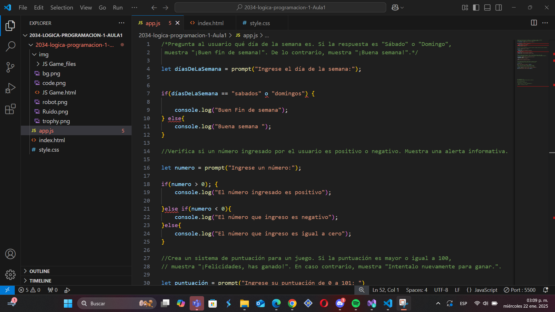Open editor More Actions ellipsis
Viewport: 555px width, 312px height.
pyautogui.click(x=545, y=23)
